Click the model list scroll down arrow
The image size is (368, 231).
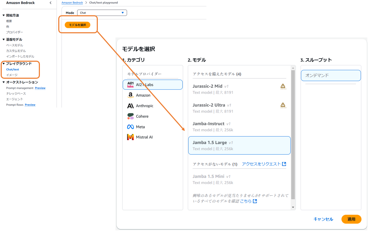coord(293,207)
